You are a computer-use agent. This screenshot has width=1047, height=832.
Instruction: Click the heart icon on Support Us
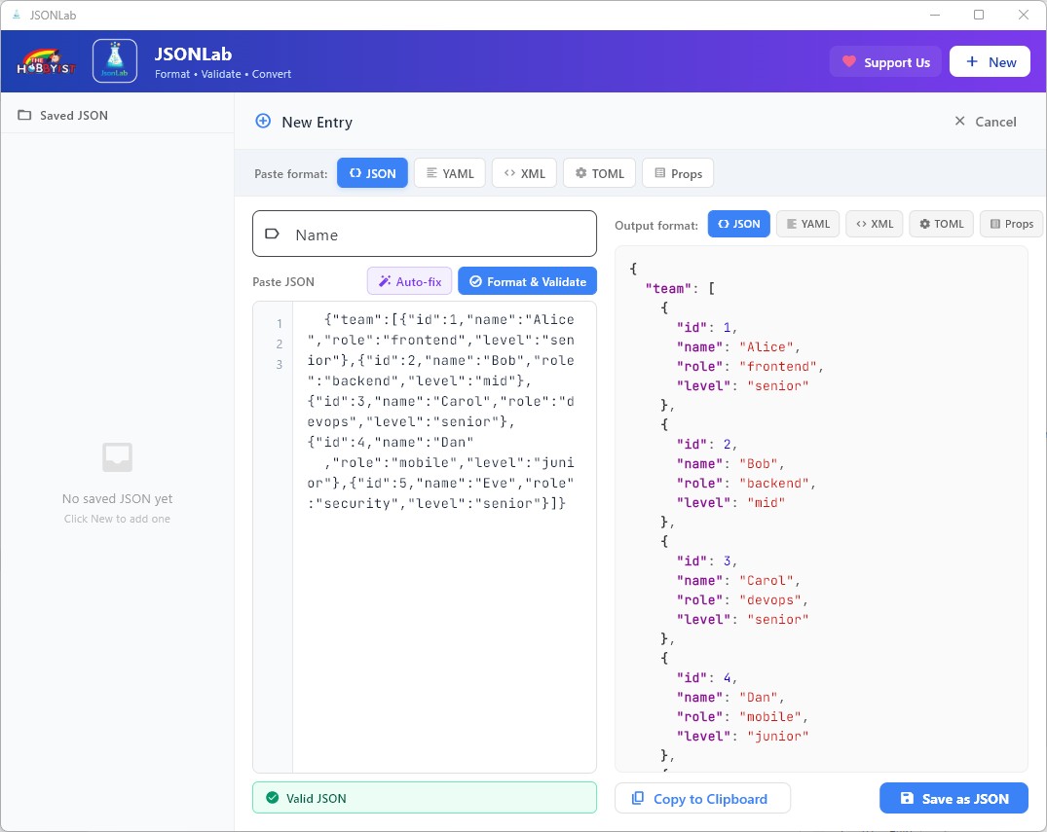[848, 62]
